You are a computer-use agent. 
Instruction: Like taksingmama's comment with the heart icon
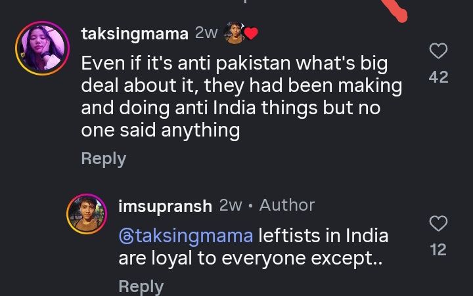(x=438, y=51)
